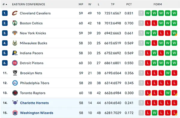Click the Charlotte Hornets logo
The height and width of the screenshot is (118, 180).
click(x=15, y=103)
